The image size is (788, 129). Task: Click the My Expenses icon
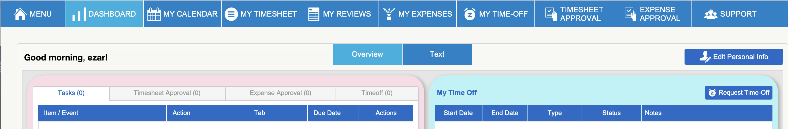coord(389,14)
